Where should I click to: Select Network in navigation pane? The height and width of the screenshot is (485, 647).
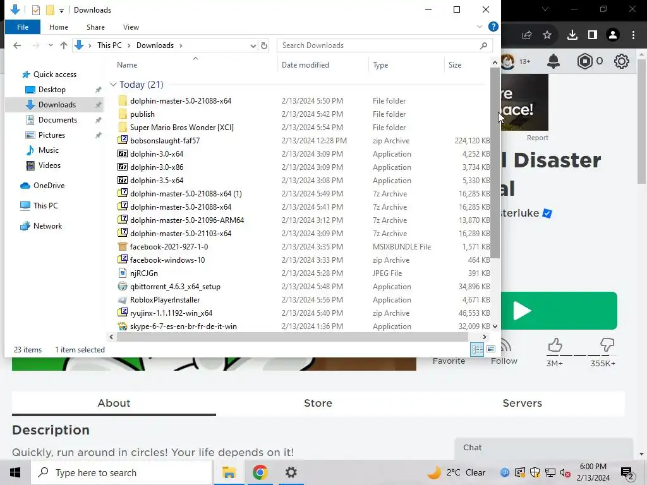pos(48,226)
